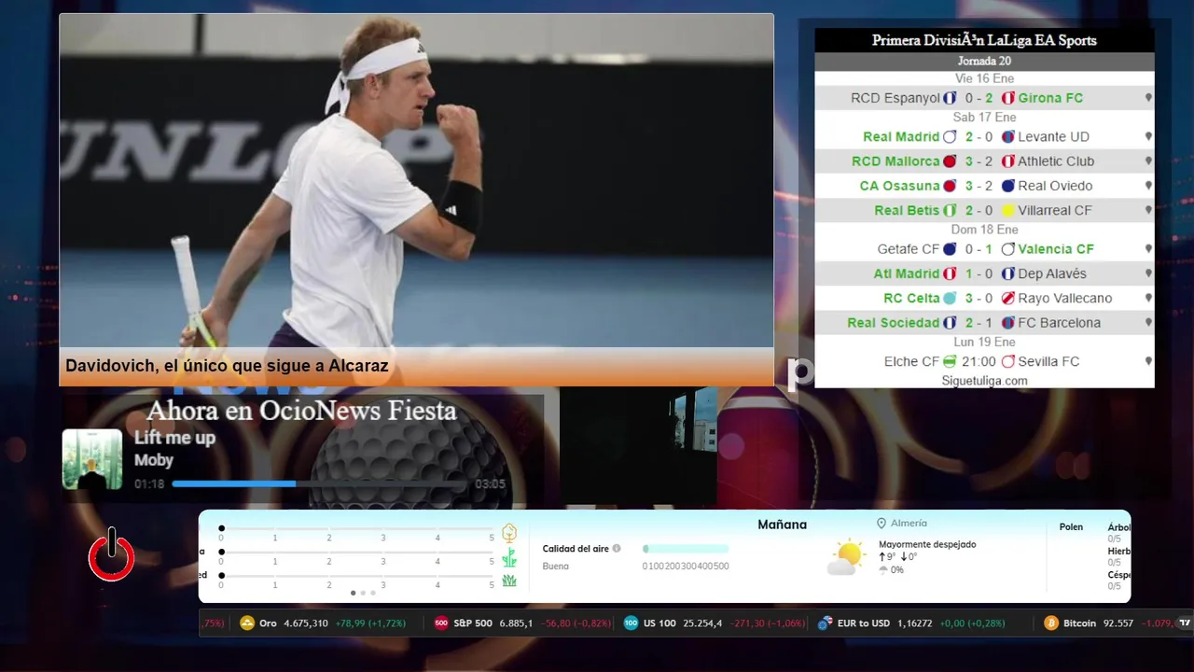Click the total duration 03:05

[x=490, y=484]
